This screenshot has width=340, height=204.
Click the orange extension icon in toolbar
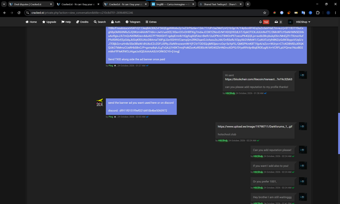(289, 13)
